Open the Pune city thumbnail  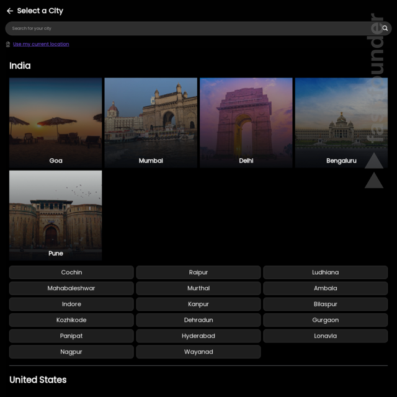56,215
